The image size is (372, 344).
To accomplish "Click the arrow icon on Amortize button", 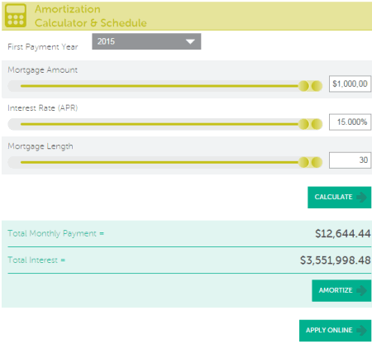I will coord(361,290).
